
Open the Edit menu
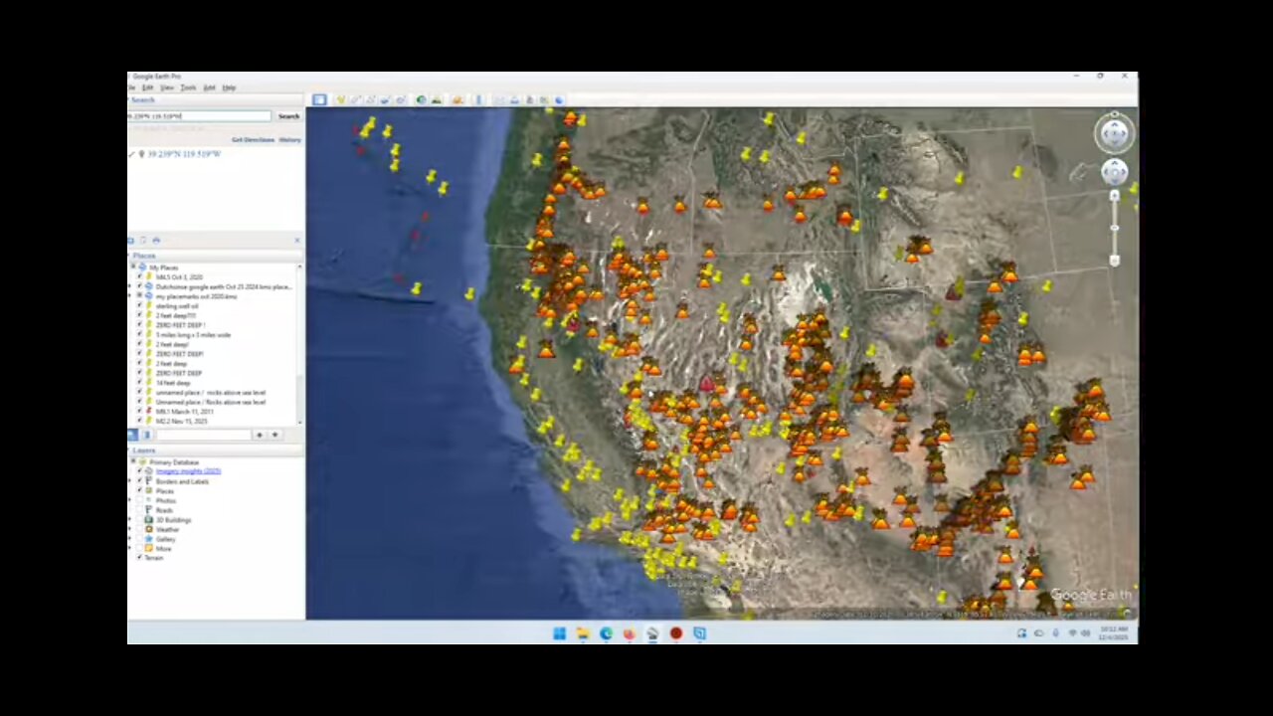click(x=147, y=88)
